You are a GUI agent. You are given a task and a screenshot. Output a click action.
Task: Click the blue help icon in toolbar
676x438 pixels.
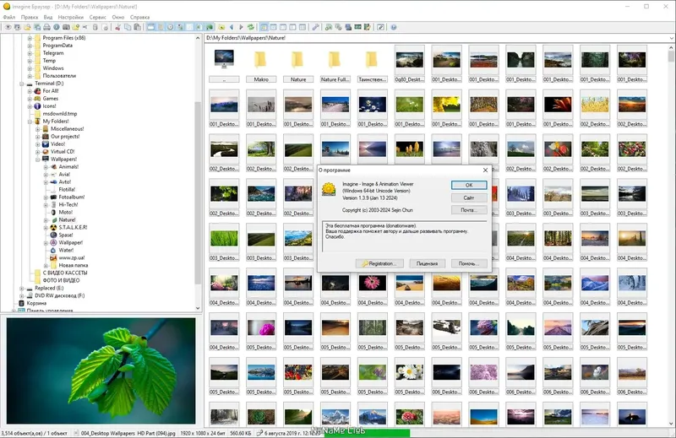394,27
